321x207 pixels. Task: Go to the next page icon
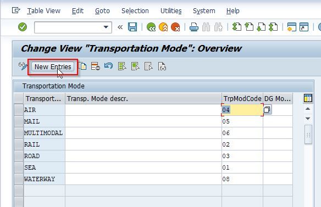(261, 27)
